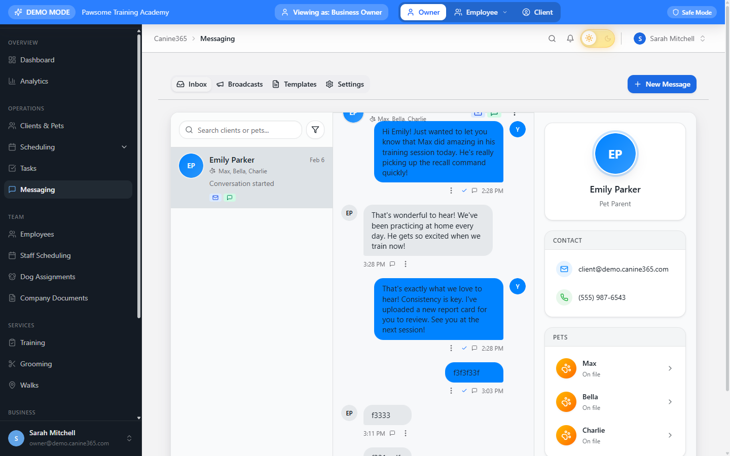Open the conversation filter funnel icon
Viewport: 730px width, 456px height.
pos(315,130)
